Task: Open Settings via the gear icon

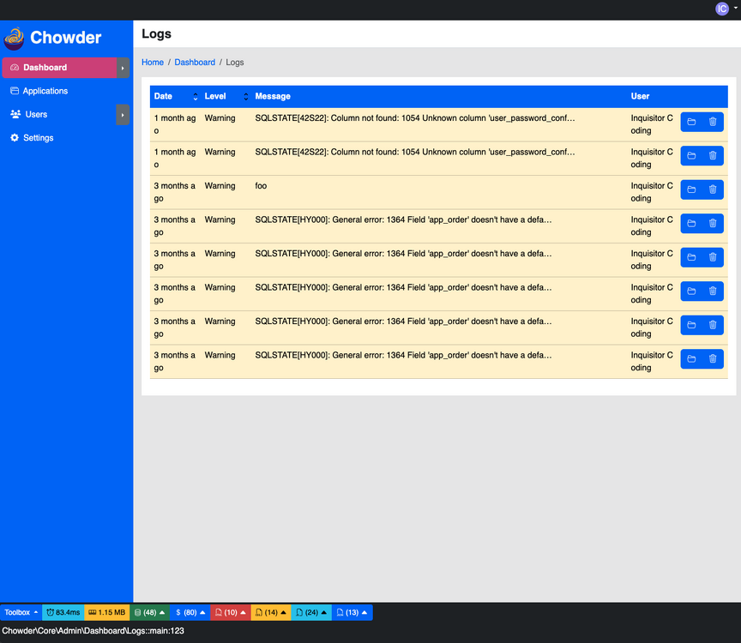Action: tap(13, 137)
